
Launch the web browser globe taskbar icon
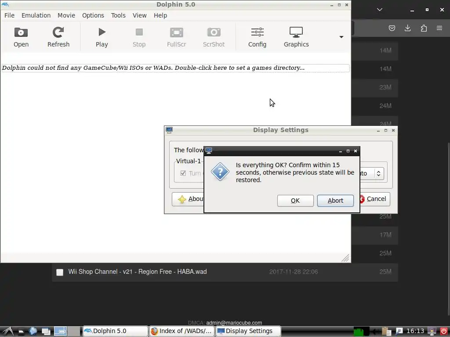(33, 331)
